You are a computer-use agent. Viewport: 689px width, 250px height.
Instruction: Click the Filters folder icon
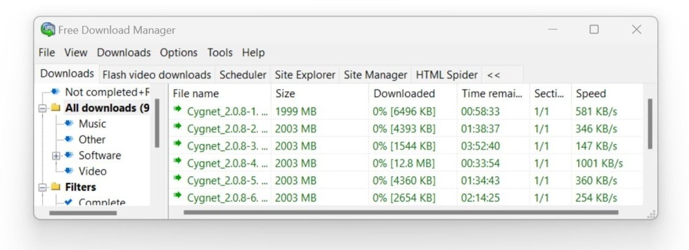tap(55, 186)
